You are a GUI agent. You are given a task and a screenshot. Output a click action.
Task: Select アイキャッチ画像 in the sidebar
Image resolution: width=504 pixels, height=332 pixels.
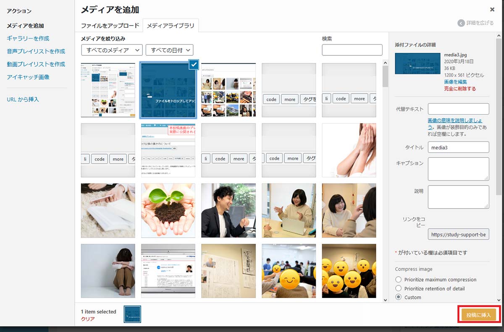coord(28,77)
